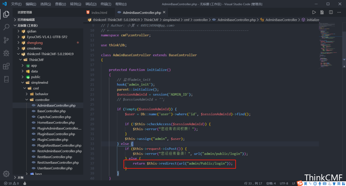Screen dimensions: 346x186
Task: Open the Search view in activity bar
Action: [x=6, y=27]
